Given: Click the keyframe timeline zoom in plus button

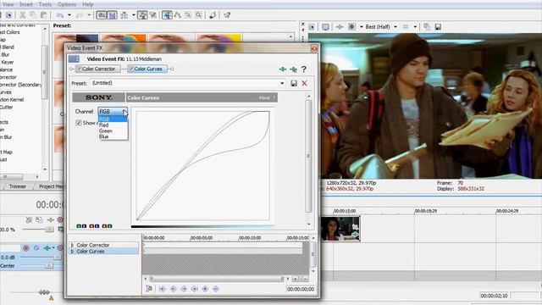Looking at the screenshot, I should point(296,279).
